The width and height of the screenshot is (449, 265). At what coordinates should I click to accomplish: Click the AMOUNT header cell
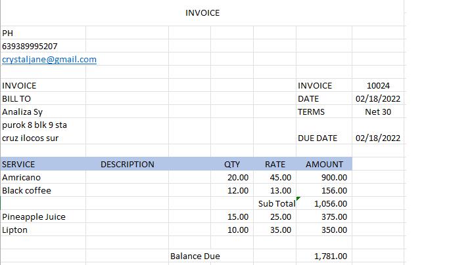tap(324, 165)
